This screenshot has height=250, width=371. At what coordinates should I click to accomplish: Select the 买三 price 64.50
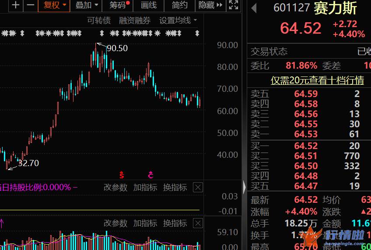click(x=306, y=166)
